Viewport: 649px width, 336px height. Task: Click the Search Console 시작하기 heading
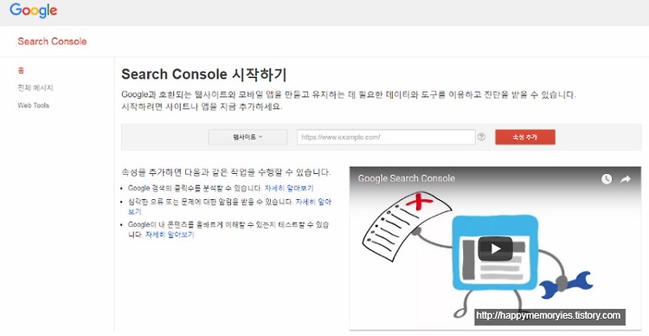coord(204,74)
